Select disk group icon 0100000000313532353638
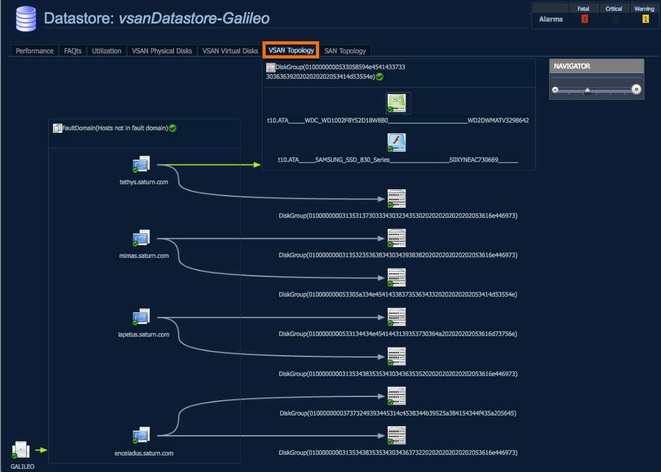This screenshot has width=661, height=472. click(397, 238)
